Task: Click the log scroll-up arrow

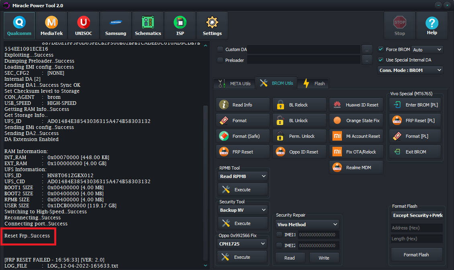Action: click(206, 45)
